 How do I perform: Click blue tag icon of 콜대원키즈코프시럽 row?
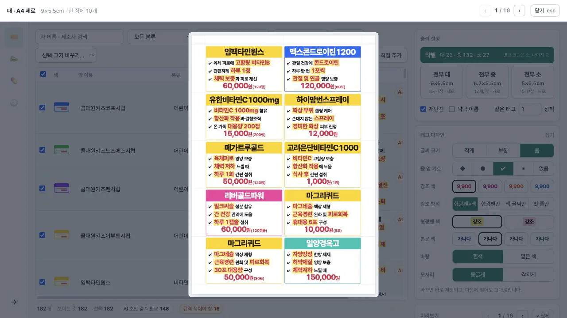(61, 107)
